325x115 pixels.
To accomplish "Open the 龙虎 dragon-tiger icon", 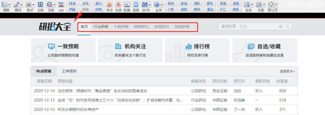I will click(x=118, y=4).
